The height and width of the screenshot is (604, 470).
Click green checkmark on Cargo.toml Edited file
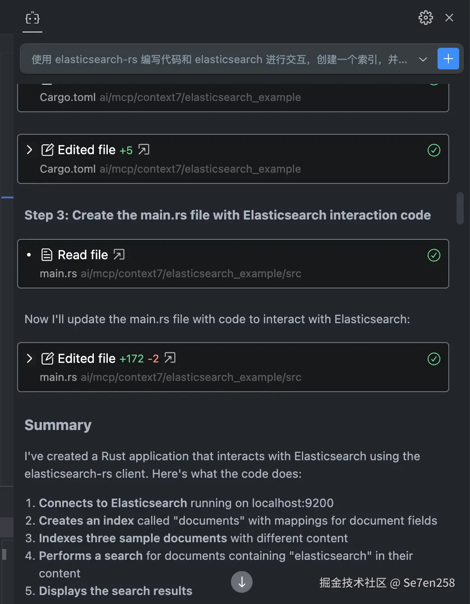pos(433,150)
